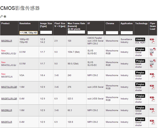Viewport: 161px width, 128px height.
Task: Open the I/F filter box
Action: point(95,33)
